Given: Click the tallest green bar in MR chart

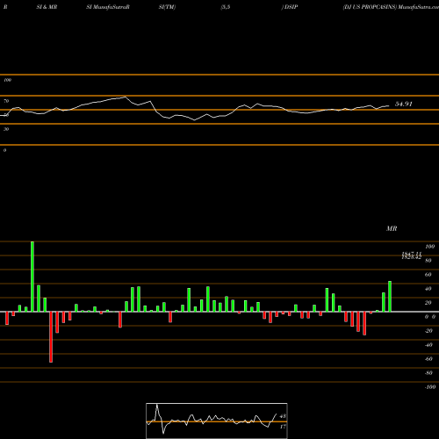Looking at the screenshot, I should pyautogui.click(x=32, y=277).
